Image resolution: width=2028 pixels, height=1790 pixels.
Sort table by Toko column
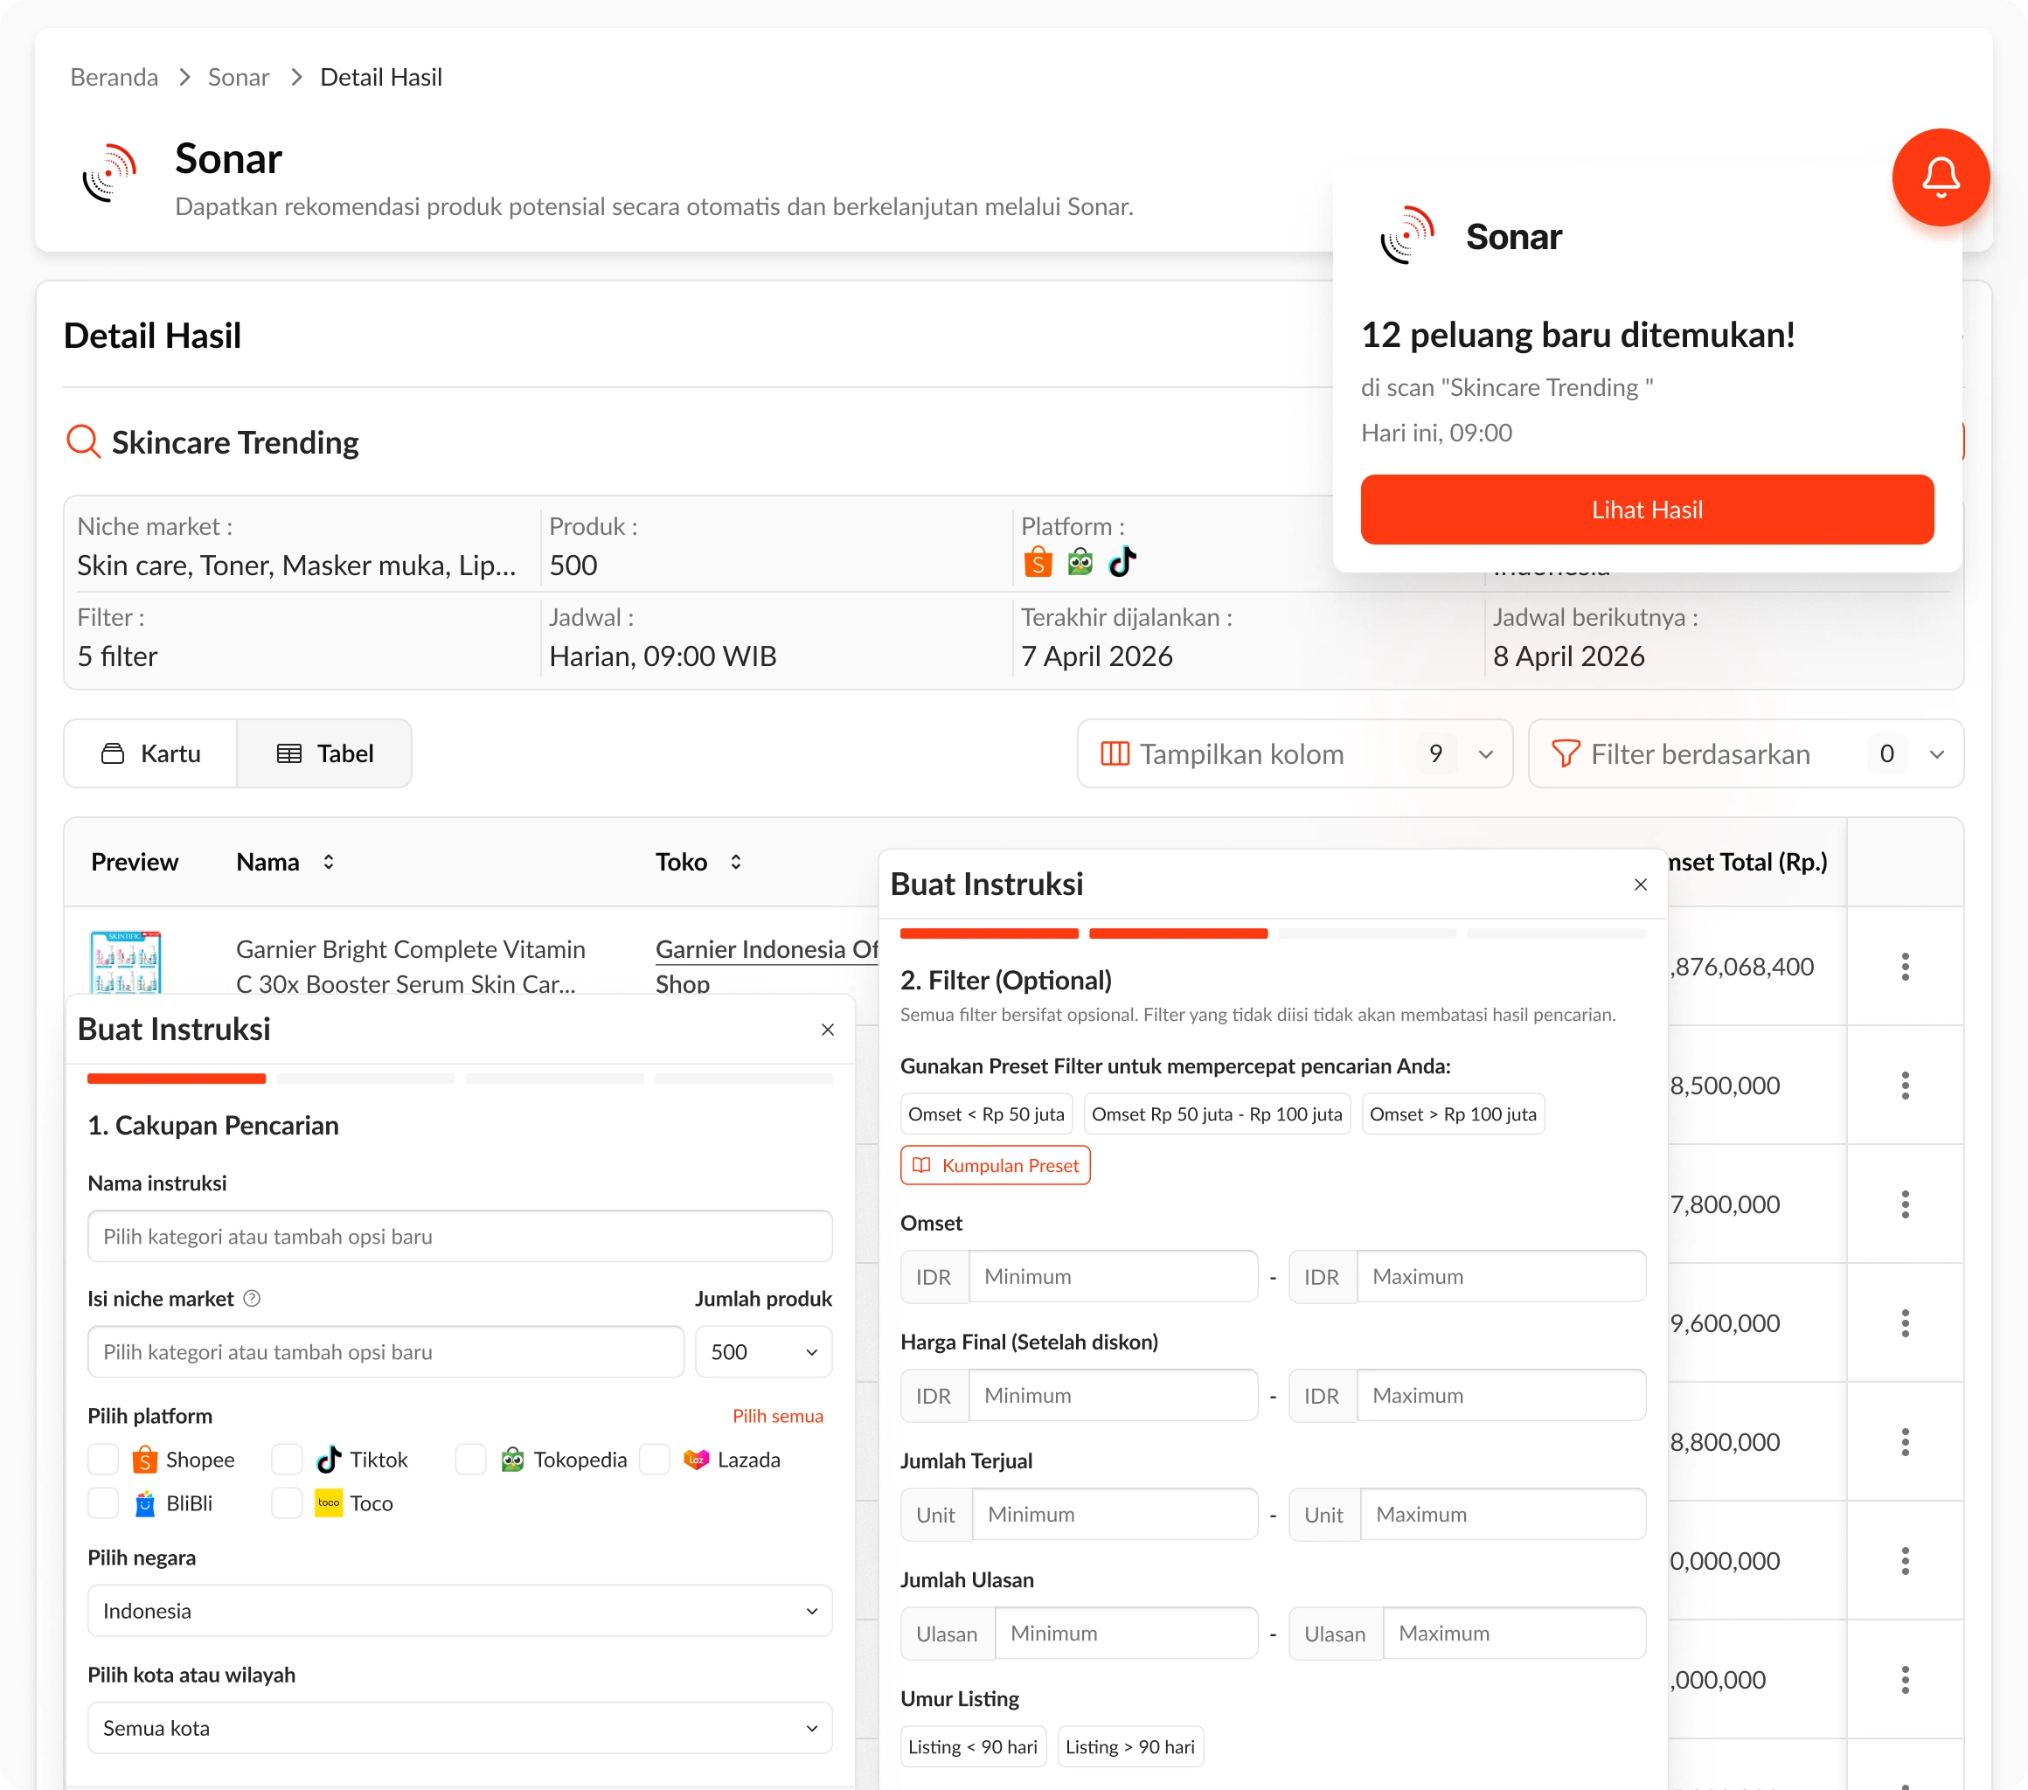(735, 863)
